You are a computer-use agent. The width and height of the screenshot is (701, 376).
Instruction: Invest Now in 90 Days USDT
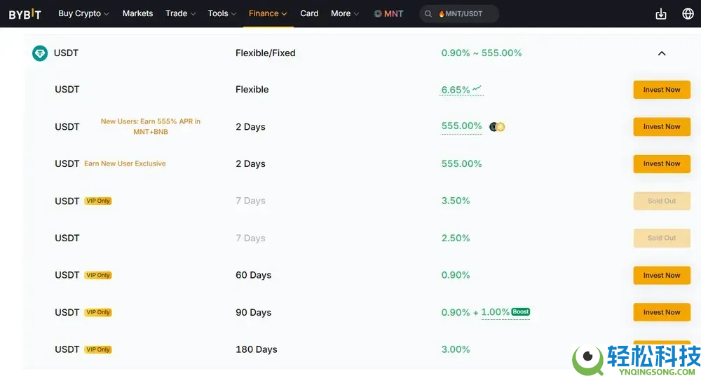(662, 312)
